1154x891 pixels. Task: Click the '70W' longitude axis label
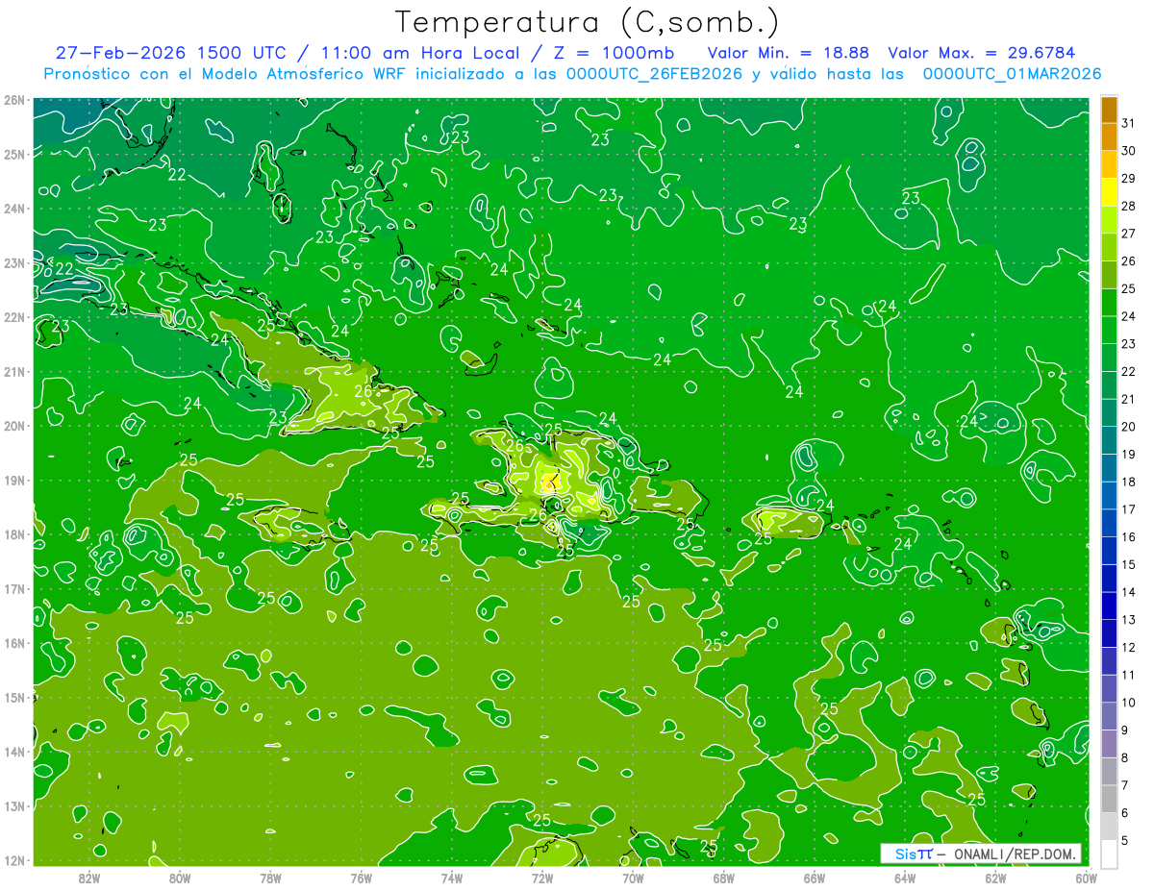tap(633, 877)
